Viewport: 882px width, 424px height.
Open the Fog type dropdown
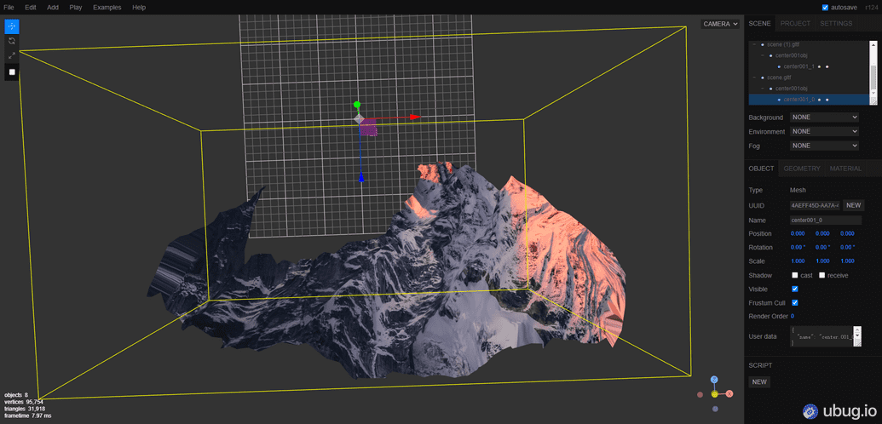click(x=824, y=146)
